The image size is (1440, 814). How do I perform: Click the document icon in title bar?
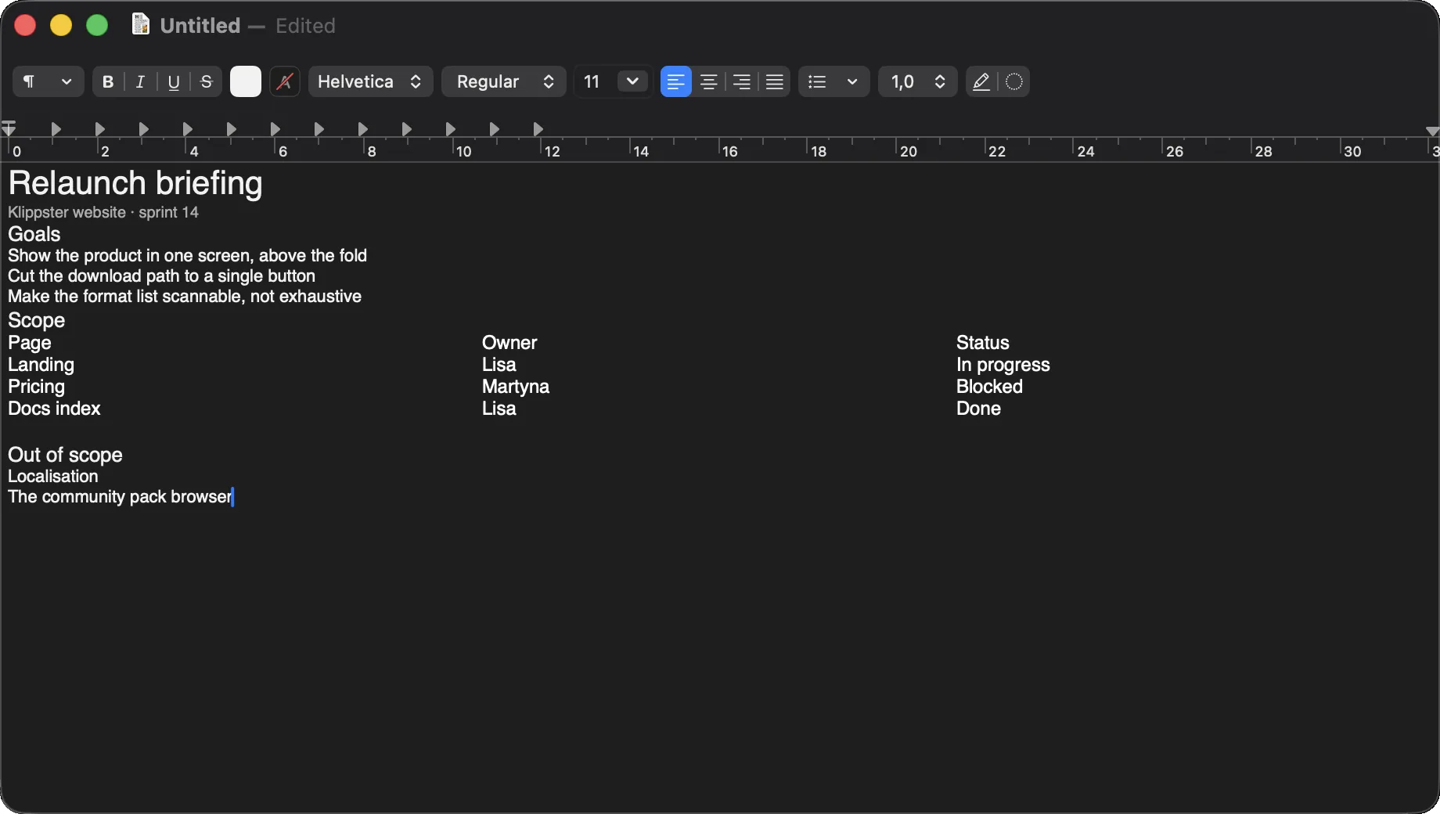tap(141, 25)
